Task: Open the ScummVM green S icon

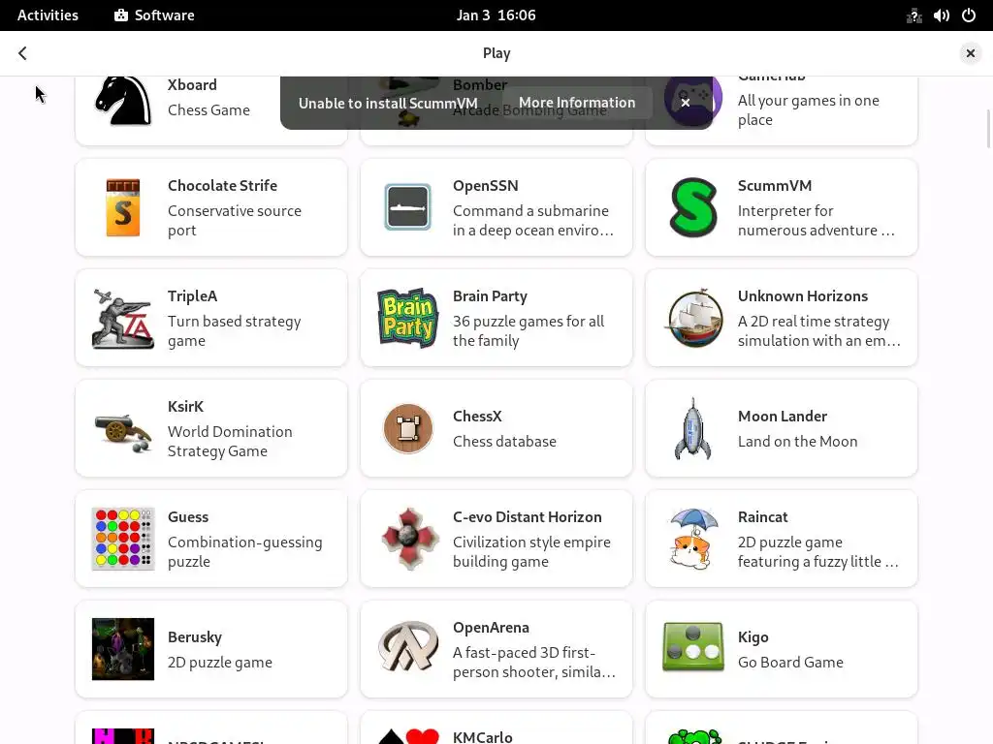Action: point(693,207)
